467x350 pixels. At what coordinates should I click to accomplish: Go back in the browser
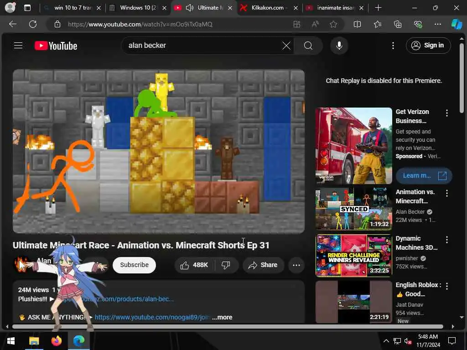13,24
